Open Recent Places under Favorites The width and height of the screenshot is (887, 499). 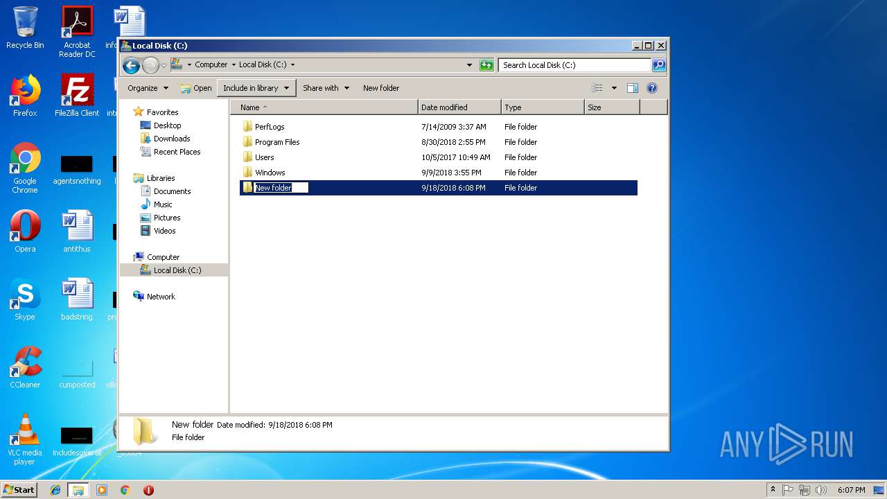[177, 152]
